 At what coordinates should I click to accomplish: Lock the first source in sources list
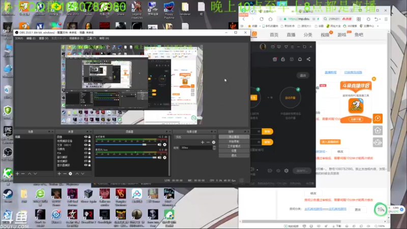pos(90,137)
